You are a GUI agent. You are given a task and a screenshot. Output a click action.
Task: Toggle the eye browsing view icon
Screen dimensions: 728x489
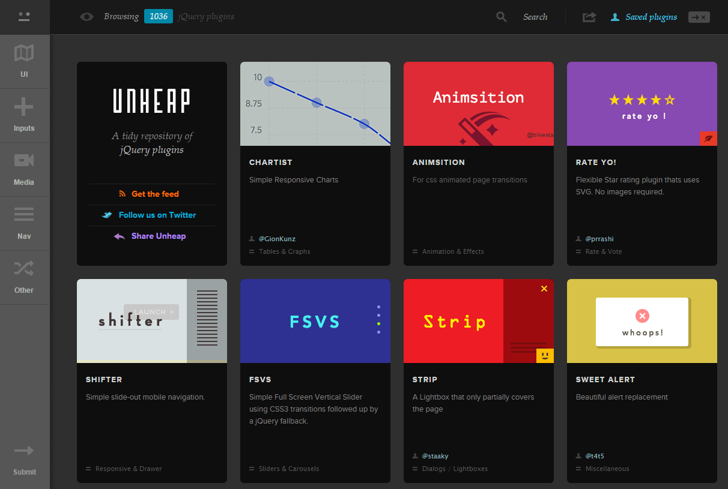[87, 17]
